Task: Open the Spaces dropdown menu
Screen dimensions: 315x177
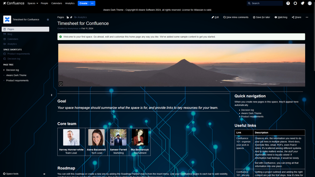Action: tap(33, 3)
